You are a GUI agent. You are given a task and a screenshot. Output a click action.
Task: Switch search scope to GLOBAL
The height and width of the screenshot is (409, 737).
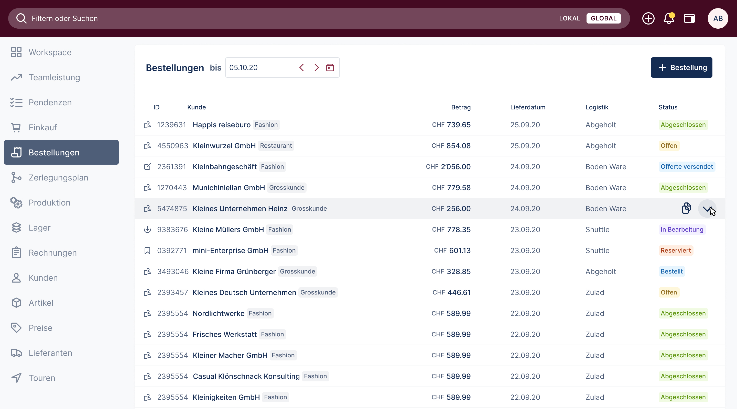[x=603, y=18]
